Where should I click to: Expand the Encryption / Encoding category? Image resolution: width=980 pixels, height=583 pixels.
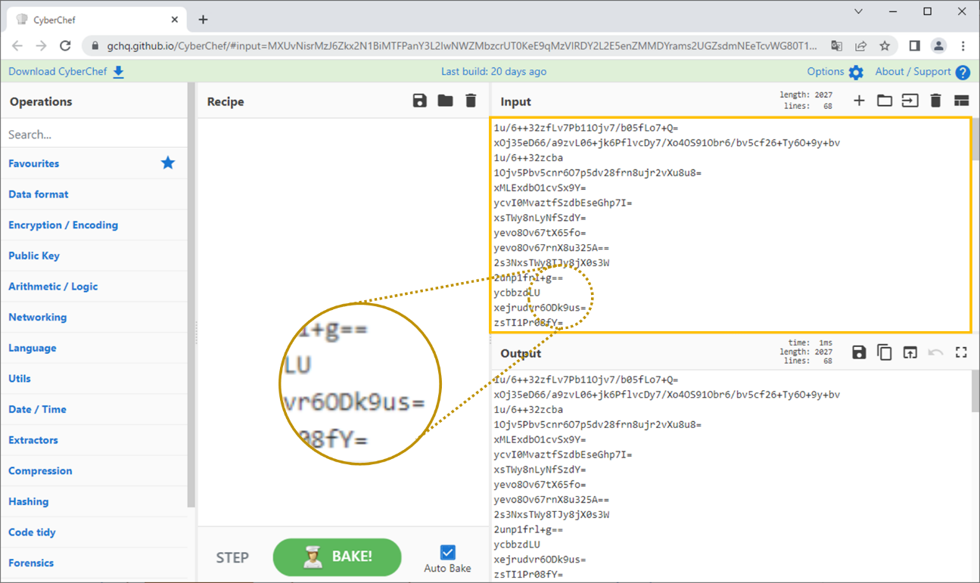[63, 225]
